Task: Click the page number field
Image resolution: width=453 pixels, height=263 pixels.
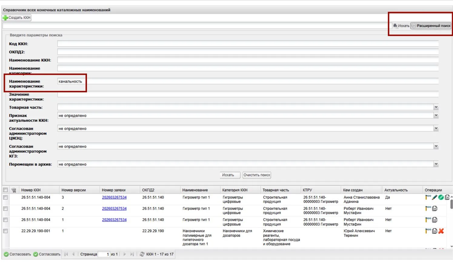Action: tap(104, 254)
